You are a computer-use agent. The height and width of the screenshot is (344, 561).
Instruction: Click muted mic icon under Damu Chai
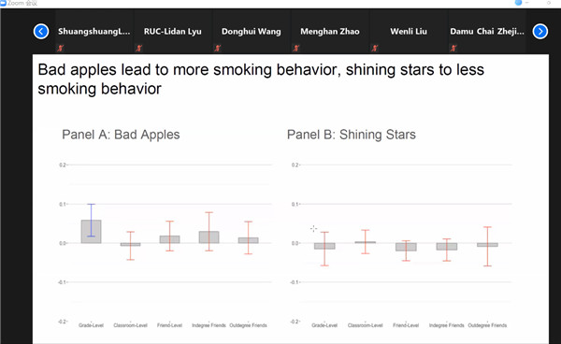pos(453,48)
